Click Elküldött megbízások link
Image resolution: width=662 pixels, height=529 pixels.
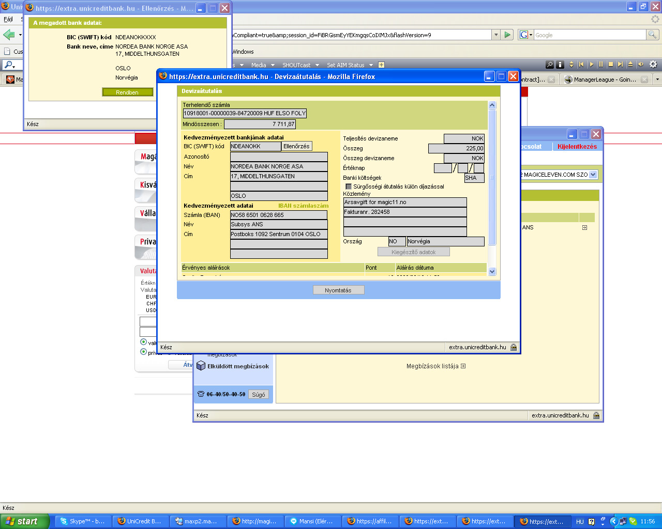pyautogui.click(x=238, y=366)
